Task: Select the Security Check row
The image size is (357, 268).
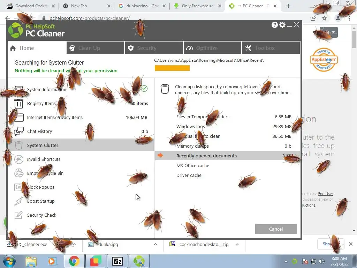Action: click(x=81, y=215)
